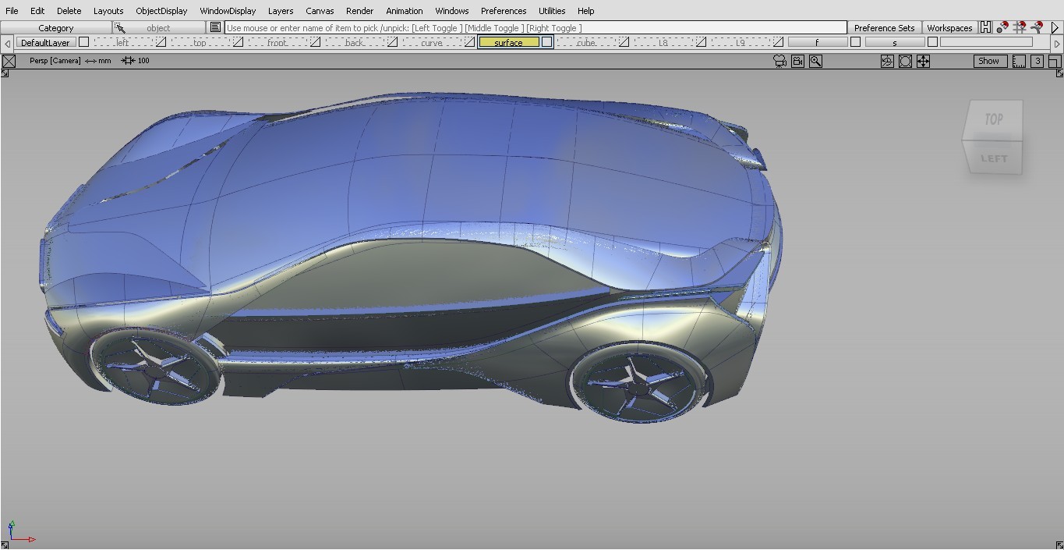Screen dimensions: 1064x550
Task: Toggle visibility box of the cube layer
Action: pyautogui.click(x=624, y=42)
